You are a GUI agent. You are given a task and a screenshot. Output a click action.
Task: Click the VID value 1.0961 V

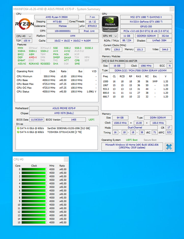[x=91, y=91]
